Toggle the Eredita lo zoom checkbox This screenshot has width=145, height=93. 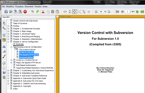(x=57, y=16)
